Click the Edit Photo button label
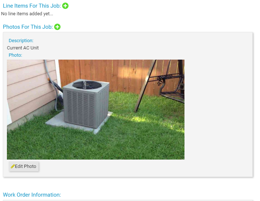Viewport: 260px width, 201px height. point(25,166)
